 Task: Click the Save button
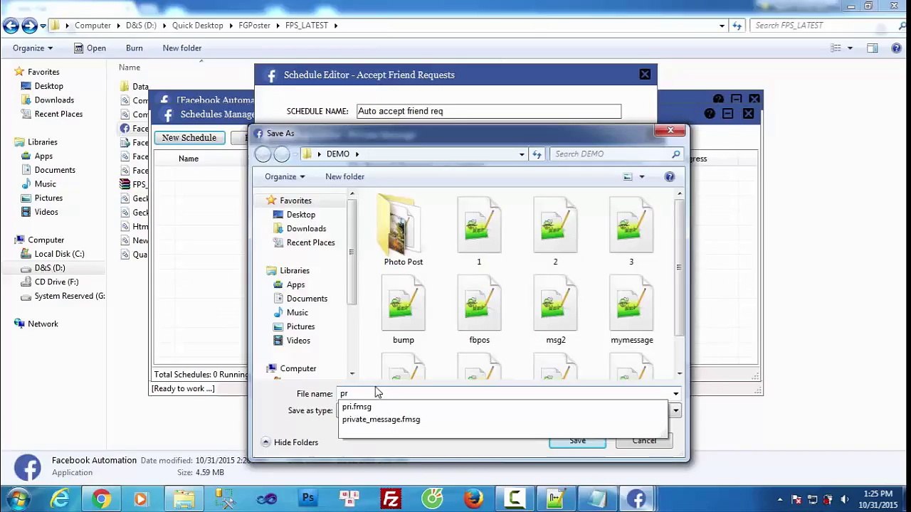pos(577,441)
